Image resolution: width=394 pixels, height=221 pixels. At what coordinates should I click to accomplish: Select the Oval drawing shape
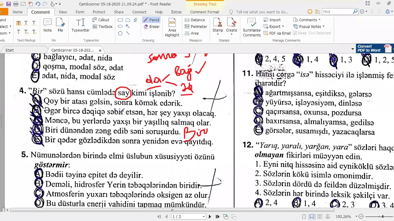coord(120,27)
